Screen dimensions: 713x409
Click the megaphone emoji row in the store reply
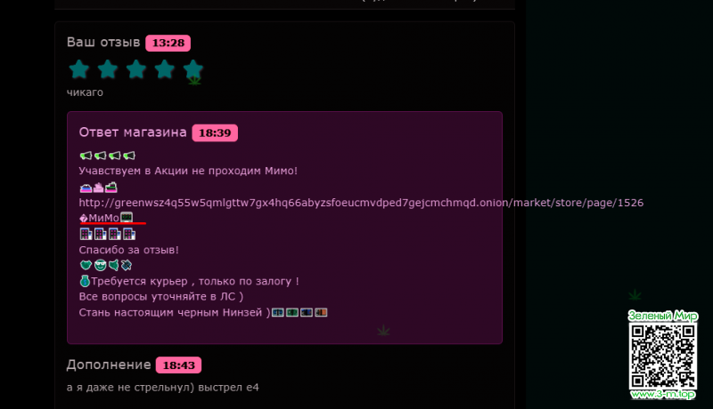click(107, 156)
